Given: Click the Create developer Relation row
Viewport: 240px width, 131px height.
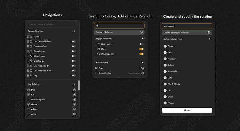Looking at the screenshot, I should (187, 32).
